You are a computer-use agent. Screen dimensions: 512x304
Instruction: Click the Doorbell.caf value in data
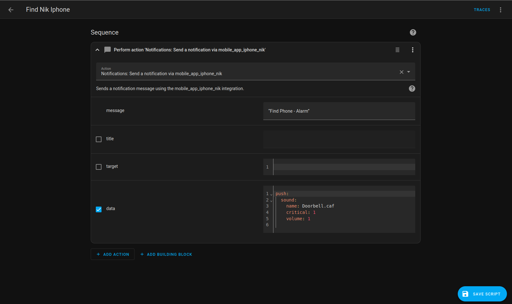coord(318,206)
